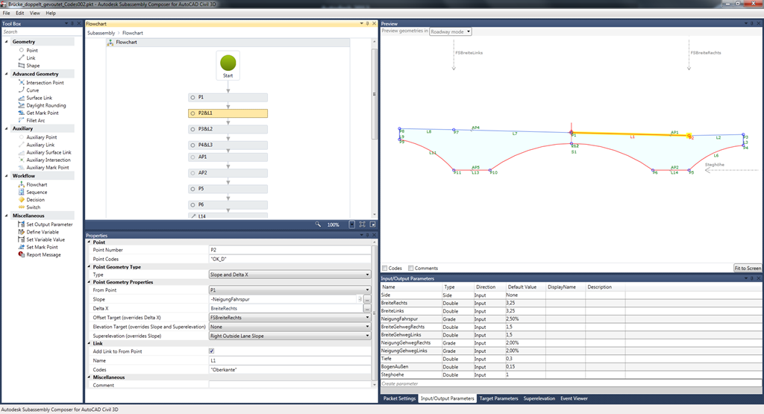Select the Fillet Arc tool
Screen dimensions: 764x414
pos(36,120)
